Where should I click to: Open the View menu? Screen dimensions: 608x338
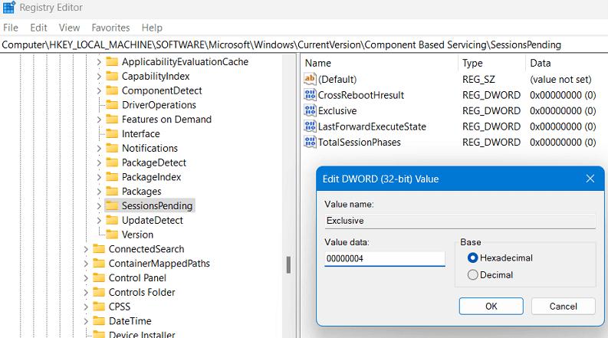tap(69, 28)
